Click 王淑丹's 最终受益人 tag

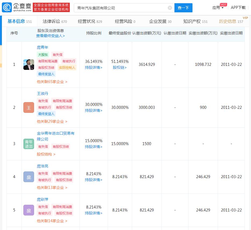click(x=46, y=114)
